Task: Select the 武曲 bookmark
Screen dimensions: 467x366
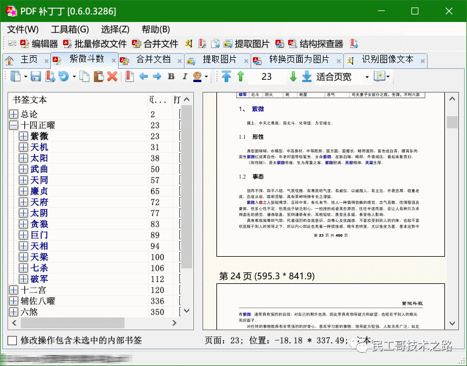Action: click(39, 169)
